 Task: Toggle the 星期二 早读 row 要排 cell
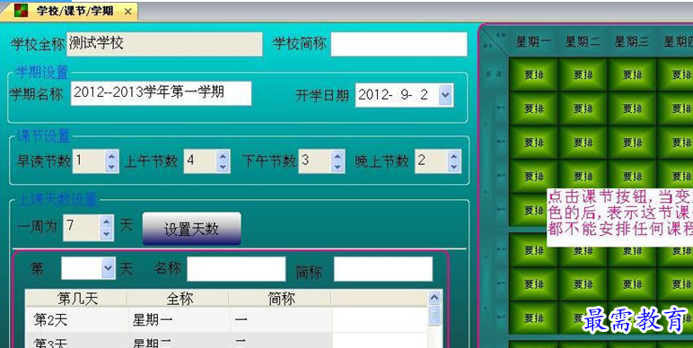[583, 74]
